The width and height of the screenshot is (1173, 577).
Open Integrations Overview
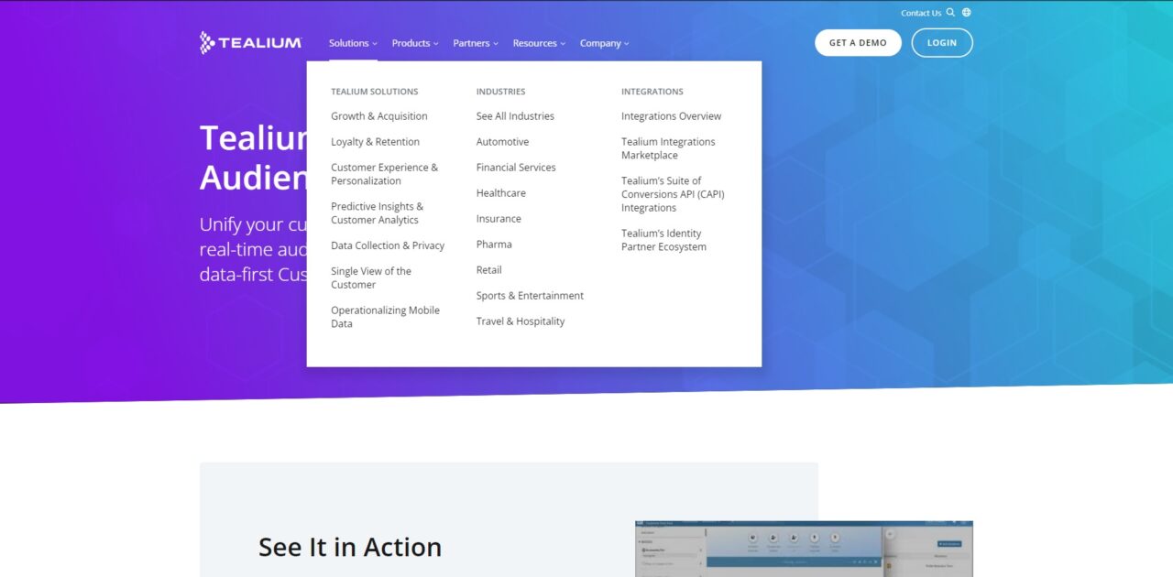coord(671,116)
